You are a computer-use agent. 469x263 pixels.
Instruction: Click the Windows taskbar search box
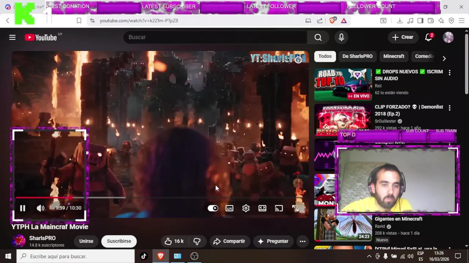point(76,256)
